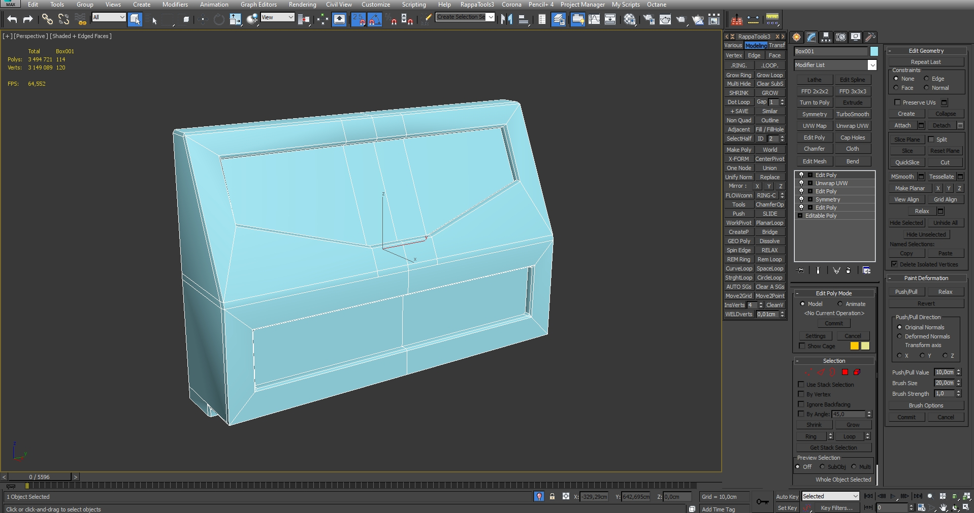This screenshot has height=513, width=974.
Task: Activate the Select Object tool
Action: (x=135, y=19)
